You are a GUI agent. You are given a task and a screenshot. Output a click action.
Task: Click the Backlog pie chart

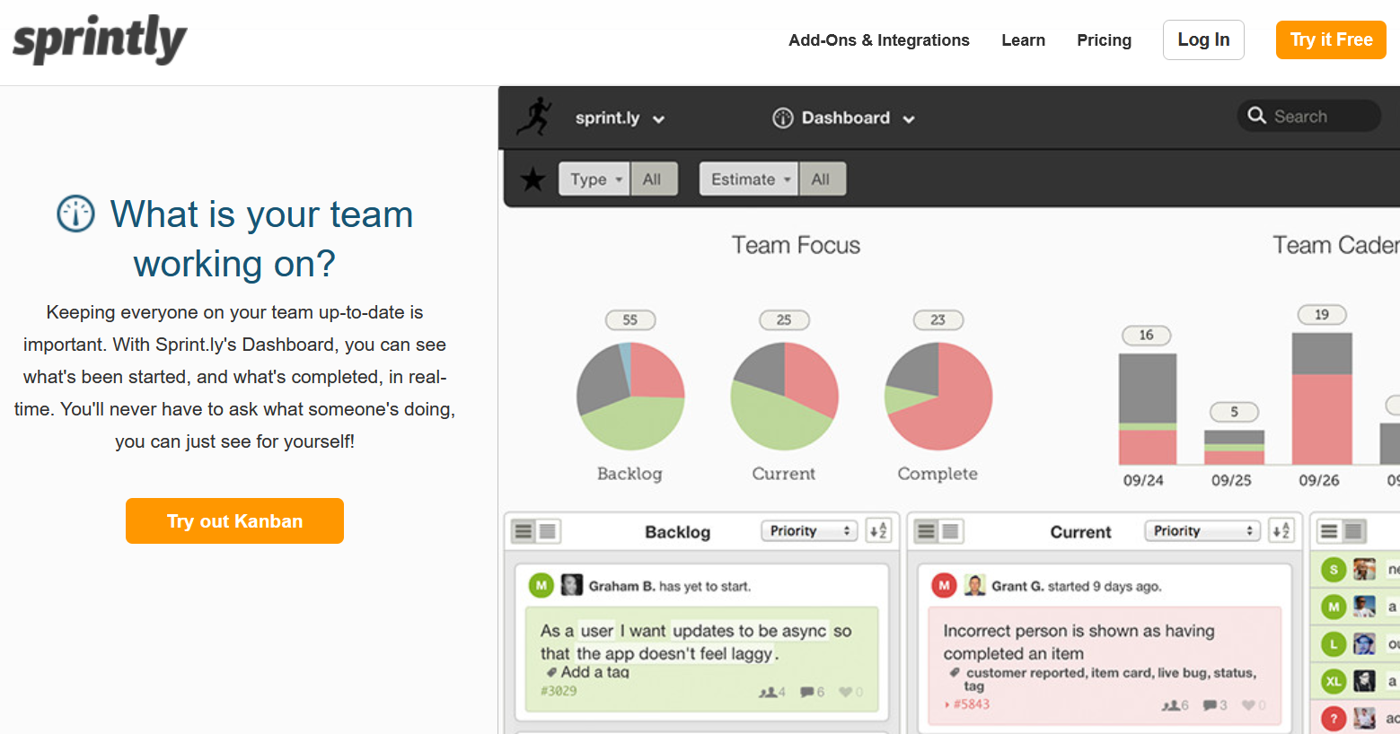(x=630, y=396)
